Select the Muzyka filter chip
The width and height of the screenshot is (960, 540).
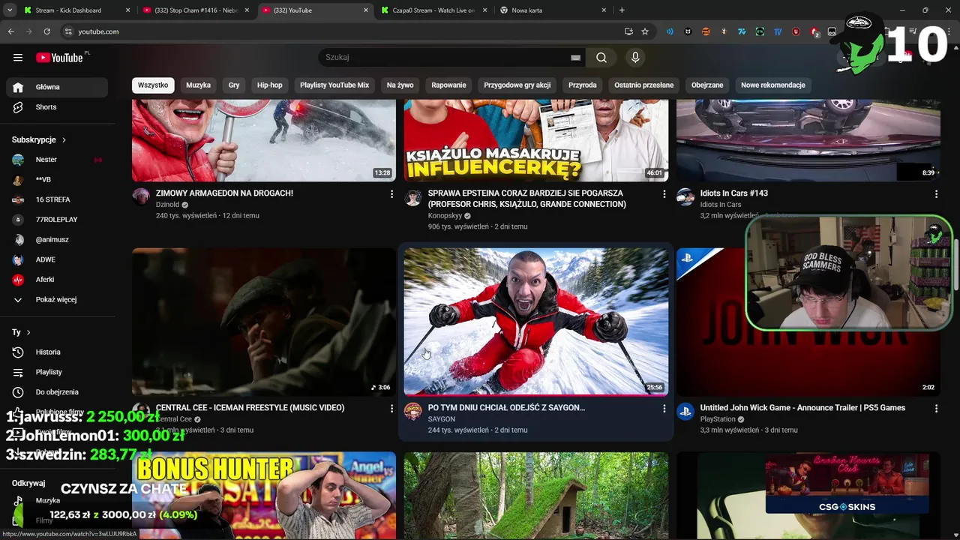[199, 85]
